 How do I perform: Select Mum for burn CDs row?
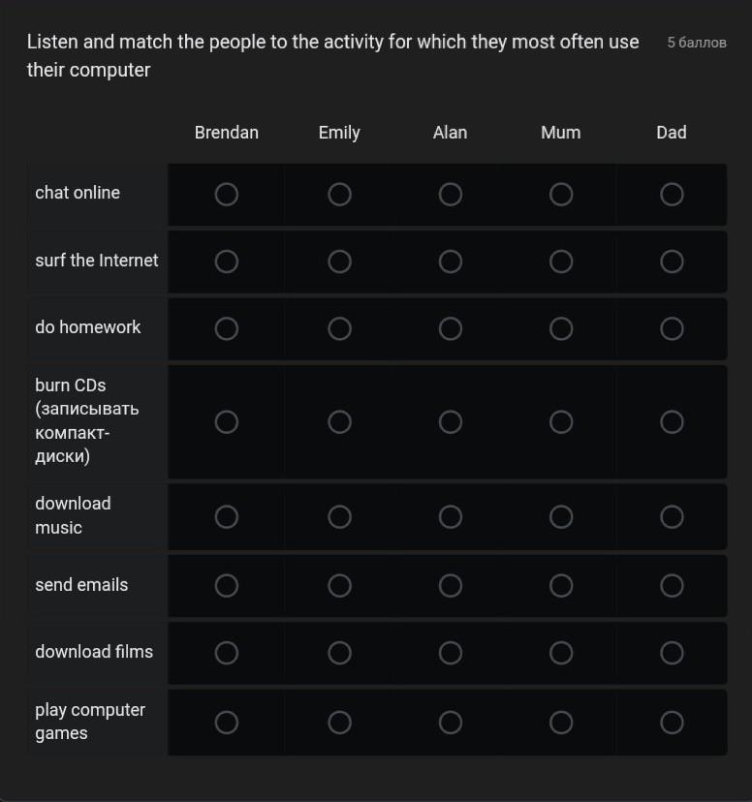561,422
